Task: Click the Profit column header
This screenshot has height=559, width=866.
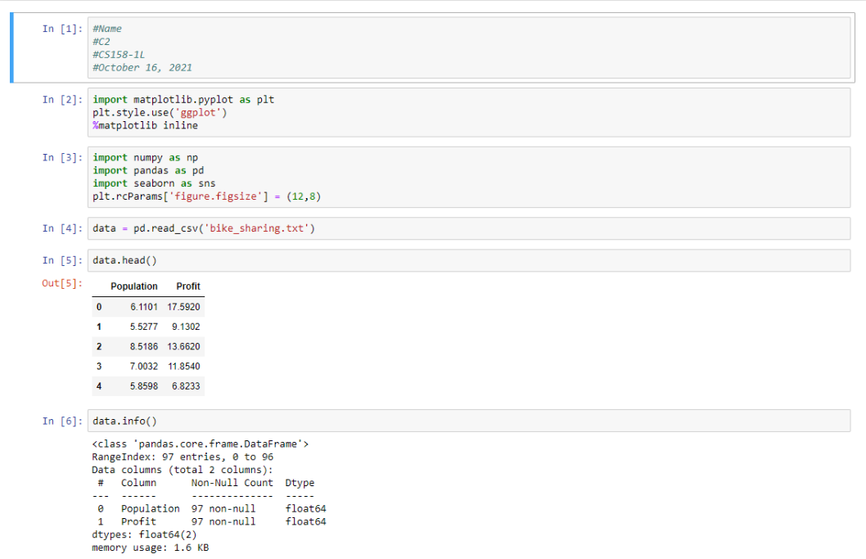Action: click(x=187, y=286)
